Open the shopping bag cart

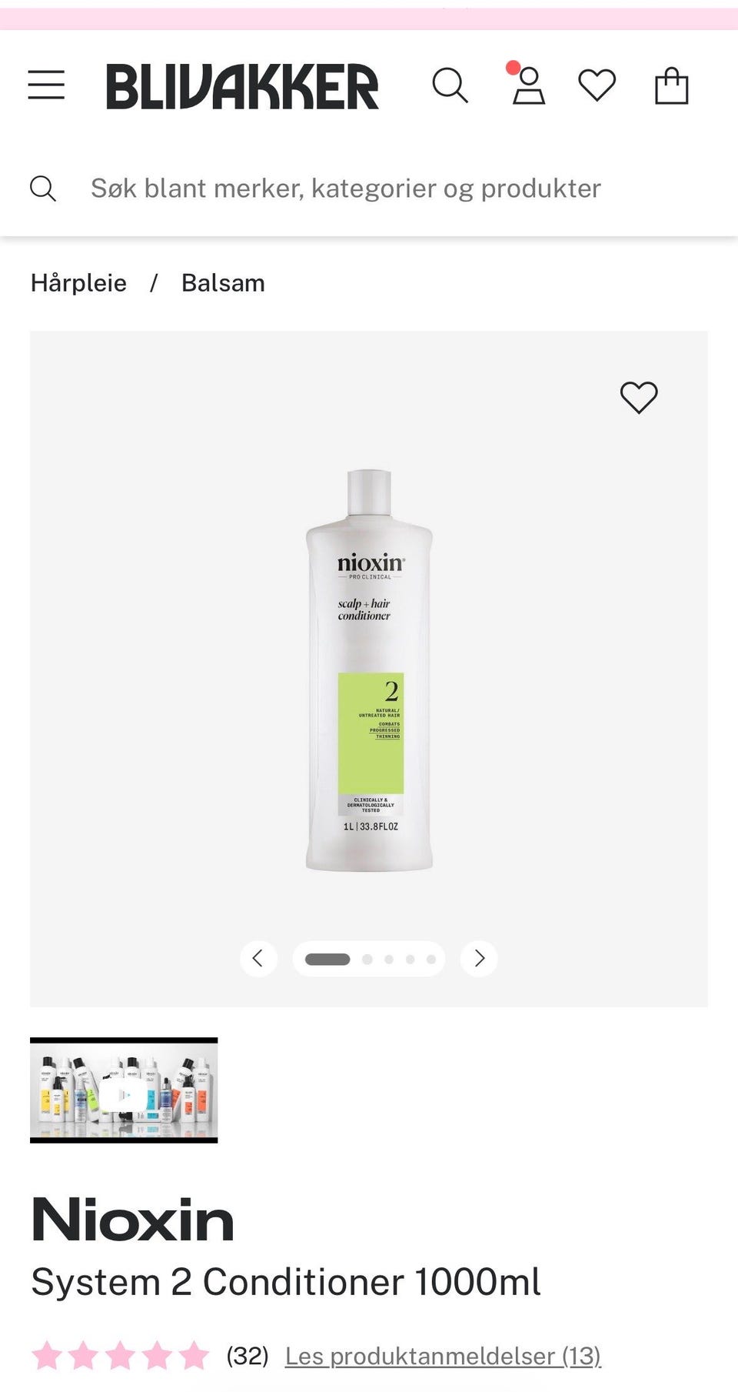(x=671, y=85)
